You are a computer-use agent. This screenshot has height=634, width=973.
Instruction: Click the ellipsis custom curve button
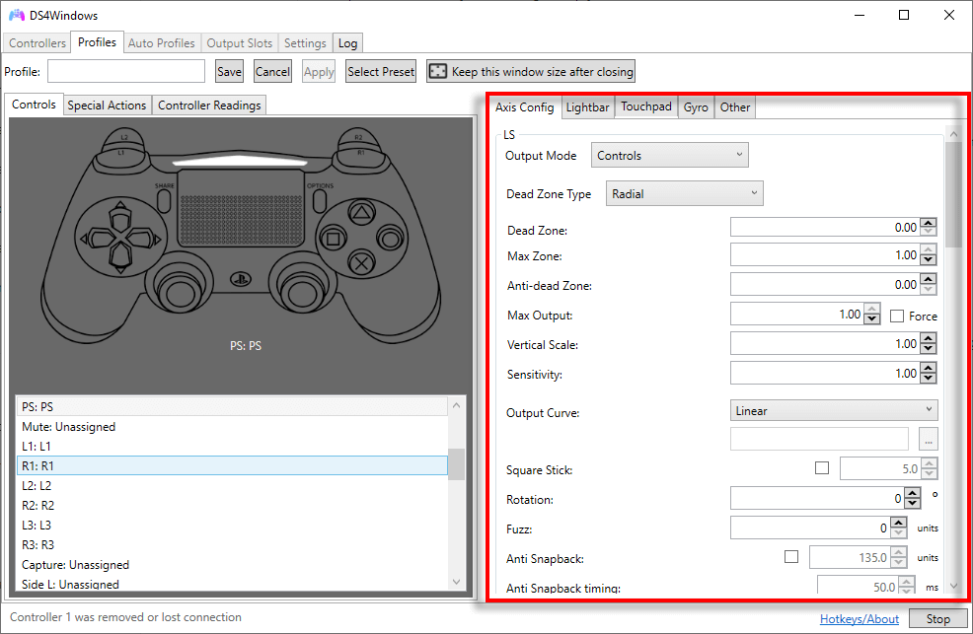pyautogui.click(x=928, y=439)
